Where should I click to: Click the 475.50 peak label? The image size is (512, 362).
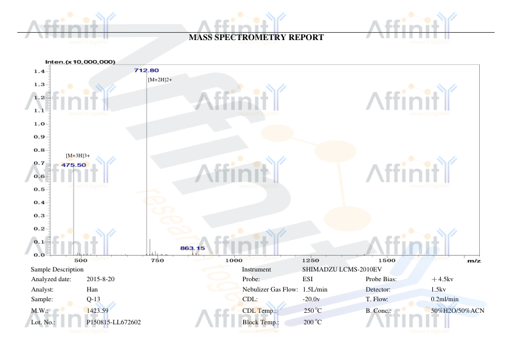click(x=74, y=165)
